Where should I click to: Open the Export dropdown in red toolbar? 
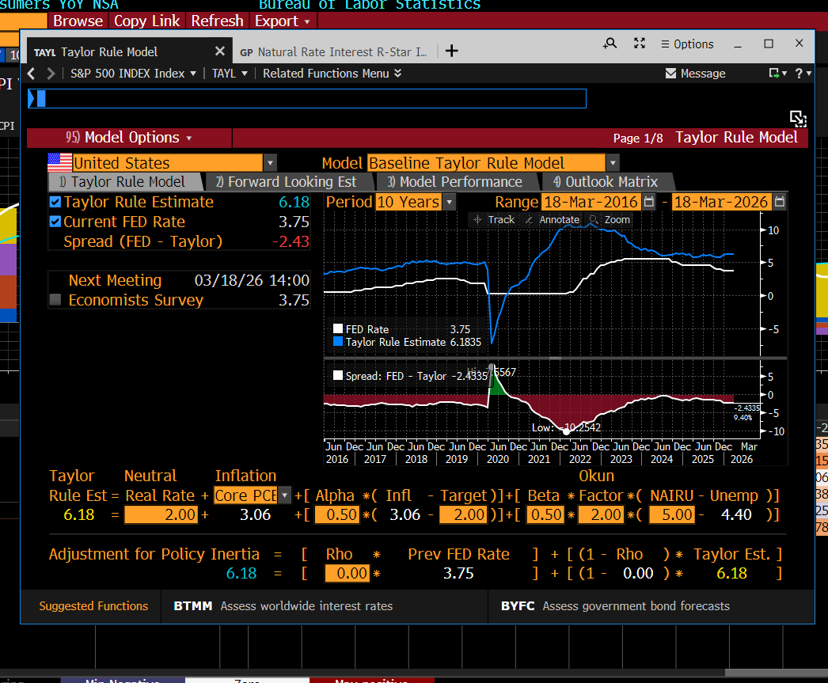[282, 21]
